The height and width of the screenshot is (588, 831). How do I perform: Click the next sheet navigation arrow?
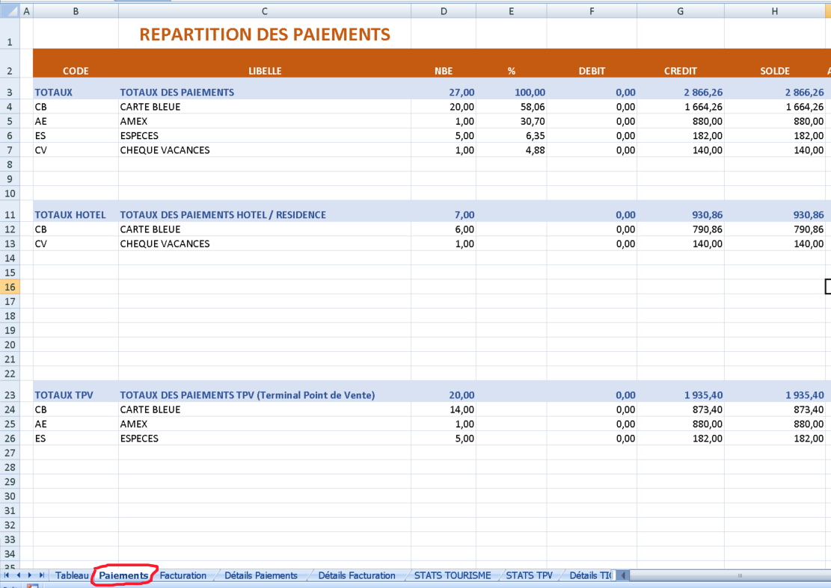[30, 575]
